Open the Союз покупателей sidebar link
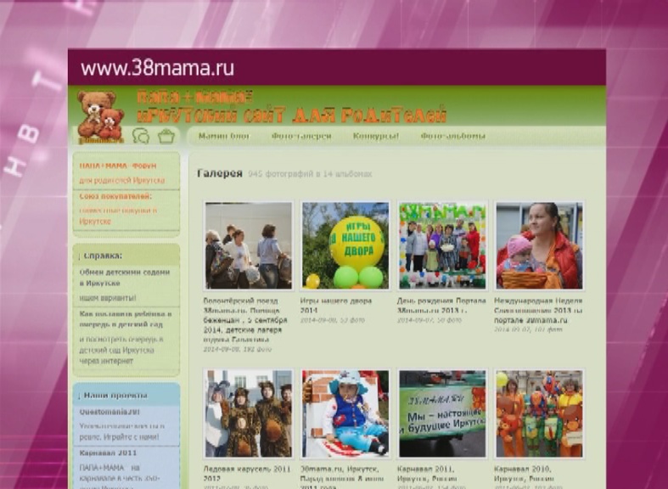The image size is (668, 489). point(115,196)
